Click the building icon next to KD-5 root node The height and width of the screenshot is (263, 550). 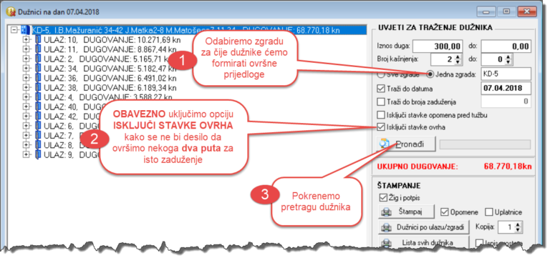coord(26,31)
